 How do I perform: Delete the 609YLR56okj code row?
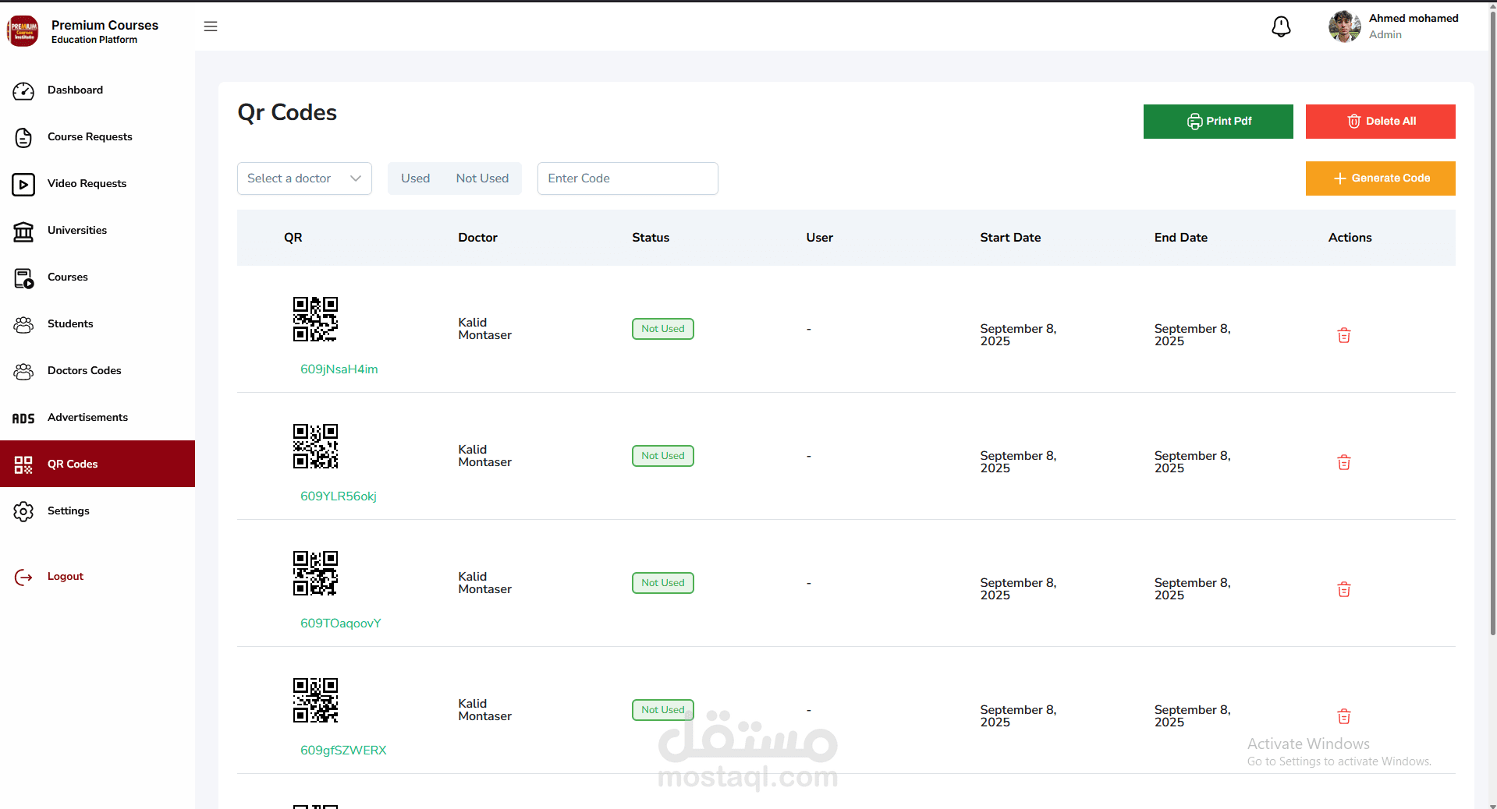point(1343,463)
